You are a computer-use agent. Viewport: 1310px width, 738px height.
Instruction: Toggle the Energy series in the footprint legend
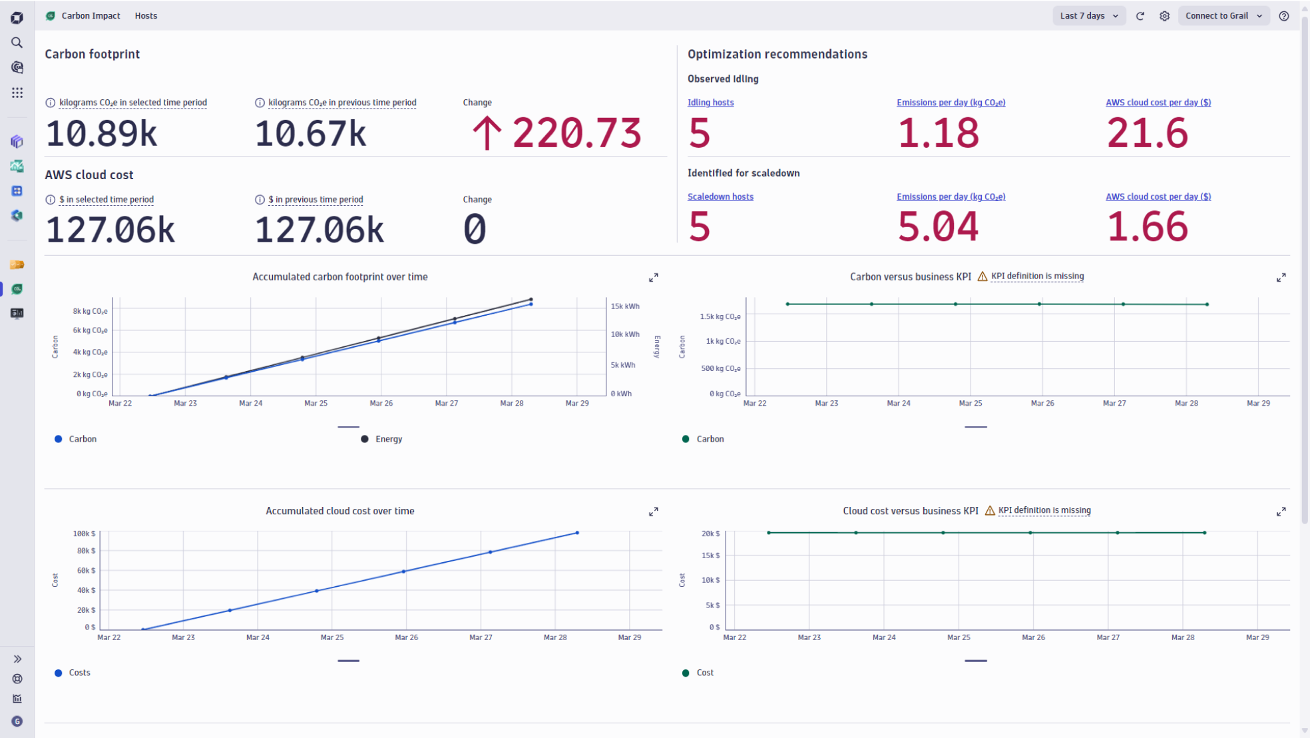pyautogui.click(x=381, y=438)
